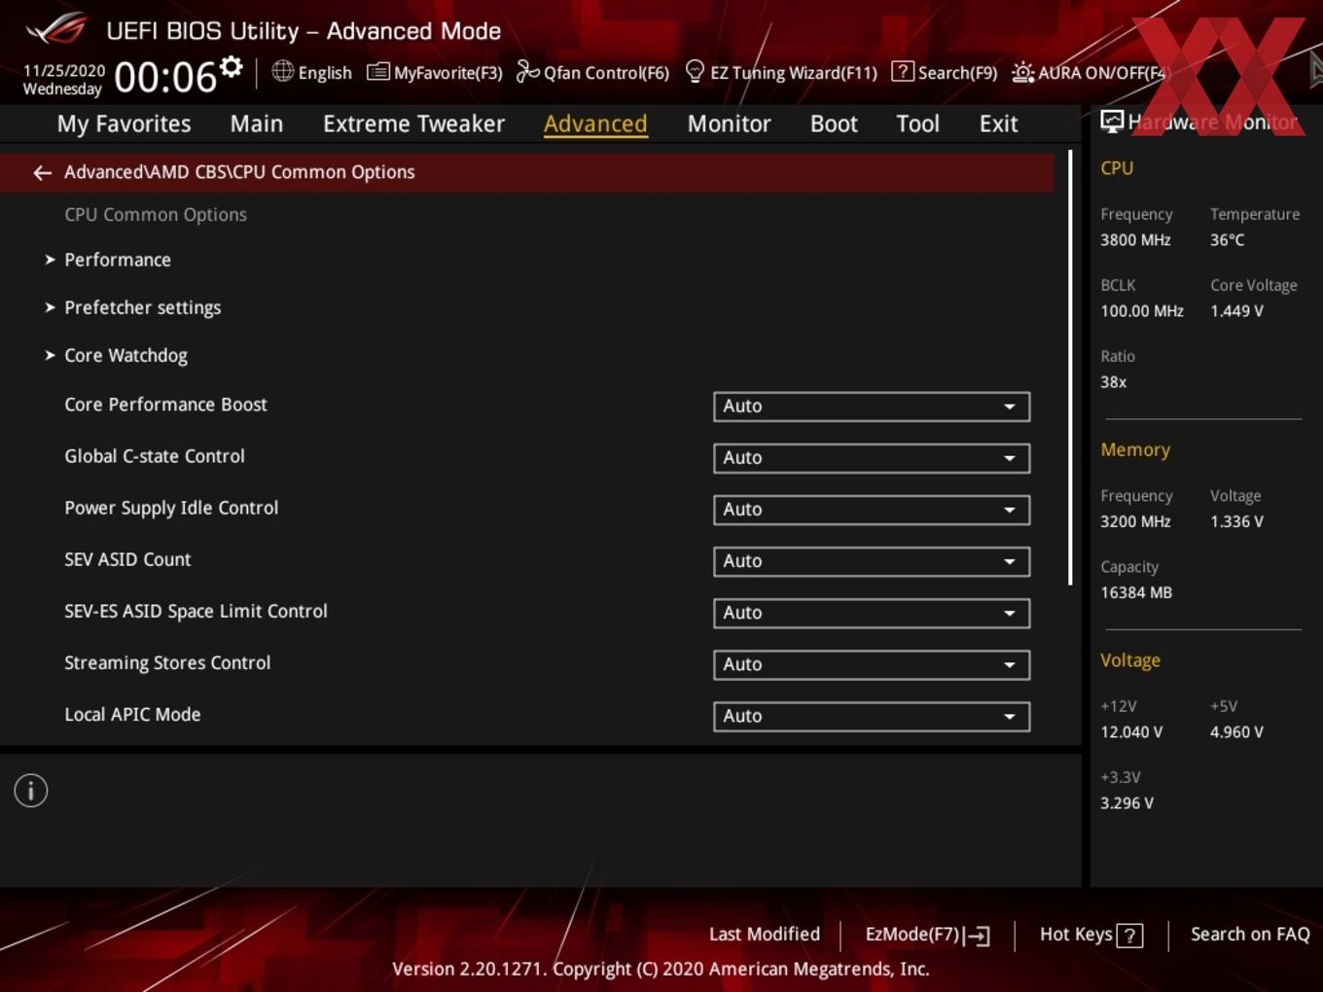The image size is (1323, 992).
Task: Click the 11/25/2020 date text
Action: click(64, 71)
